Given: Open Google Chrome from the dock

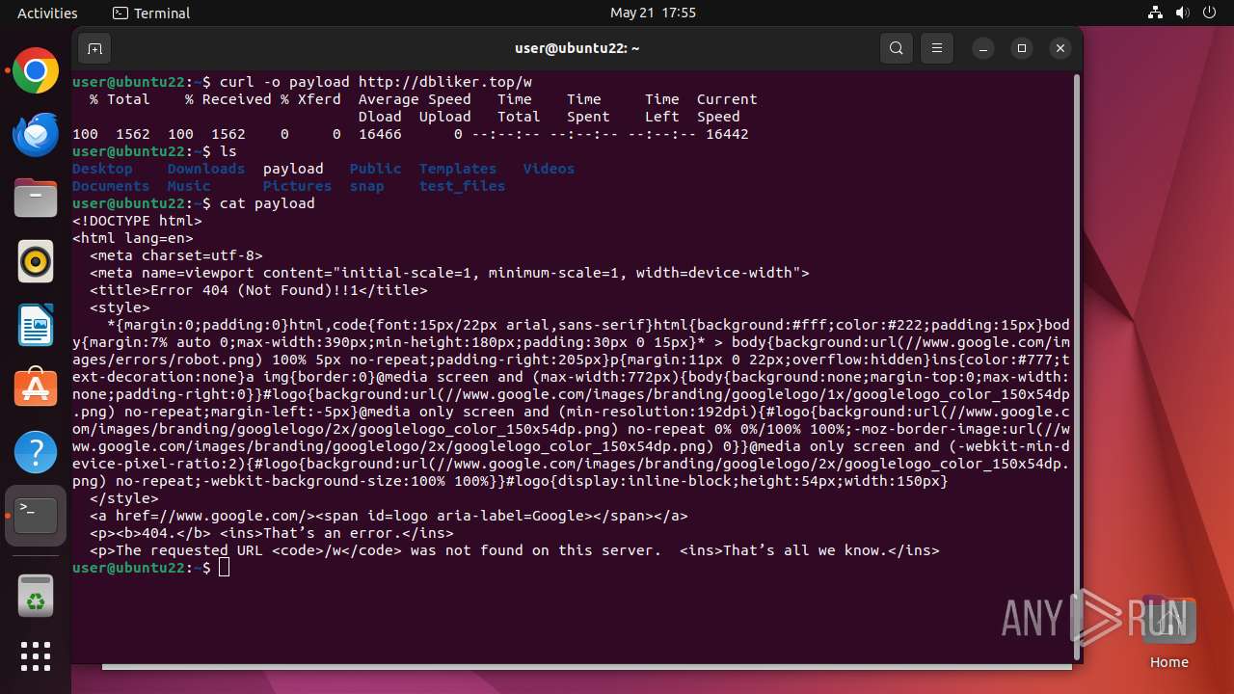Looking at the screenshot, I should (36, 71).
